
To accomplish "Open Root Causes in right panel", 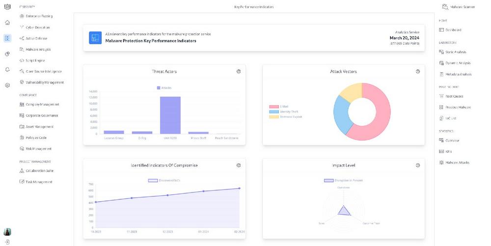I will [454, 96].
